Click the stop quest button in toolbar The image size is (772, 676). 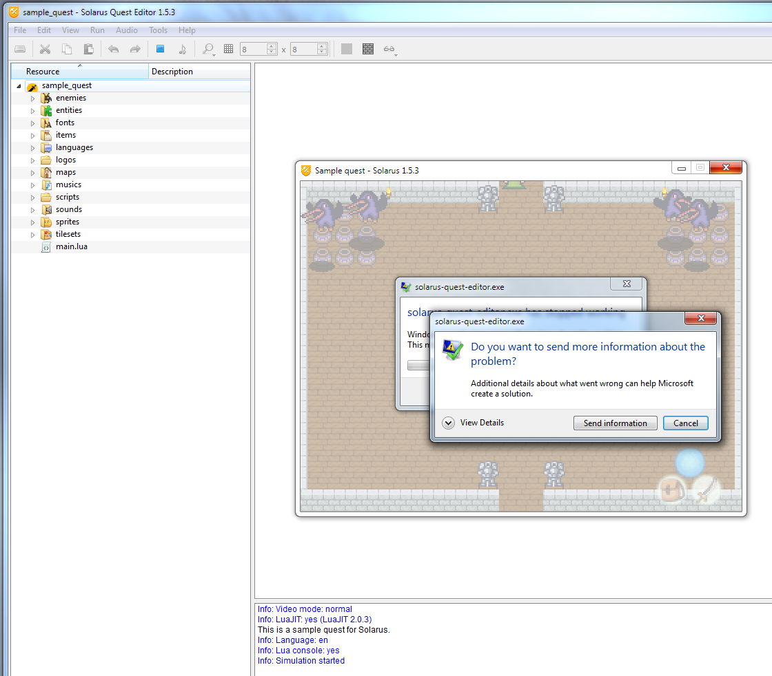coord(160,49)
